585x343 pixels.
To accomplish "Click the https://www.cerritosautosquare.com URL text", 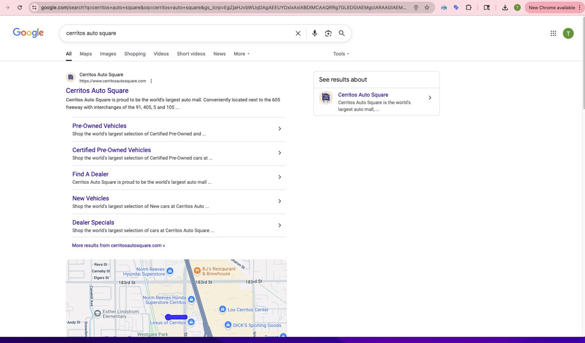I will point(113,81).
